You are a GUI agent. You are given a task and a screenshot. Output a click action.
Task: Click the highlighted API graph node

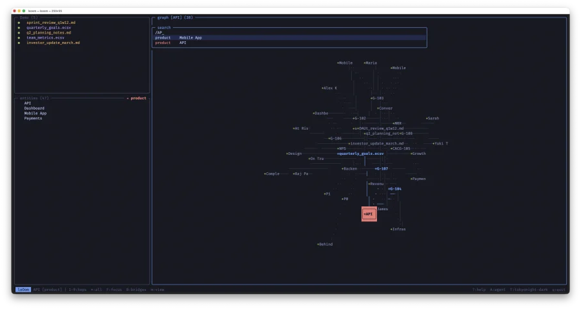click(369, 214)
